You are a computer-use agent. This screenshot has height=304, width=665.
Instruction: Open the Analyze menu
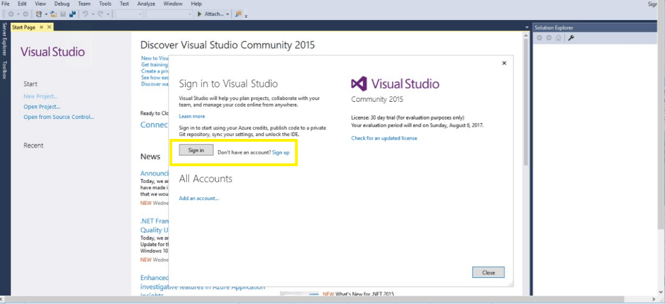tap(146, 4)
